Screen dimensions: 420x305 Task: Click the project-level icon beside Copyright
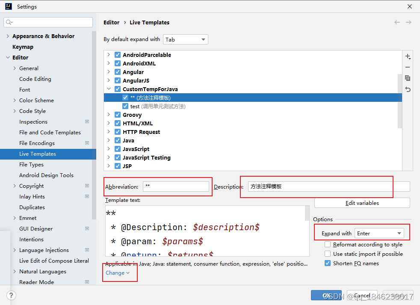click(87, 186)
